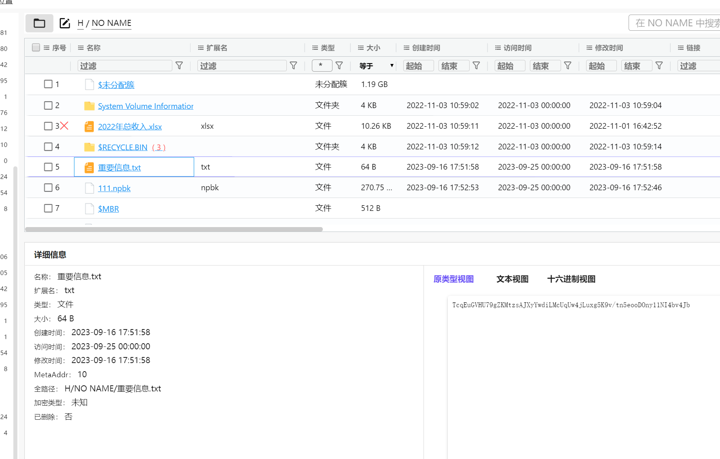The image size is (720, 459).
Task: Click the funnel for access time filter
Action: [568, 66]
